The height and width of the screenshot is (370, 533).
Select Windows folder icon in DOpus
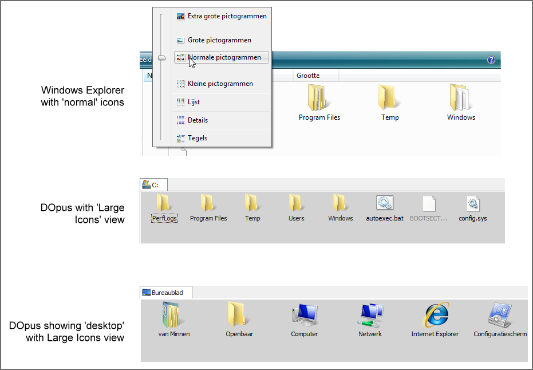coord(340,203)
